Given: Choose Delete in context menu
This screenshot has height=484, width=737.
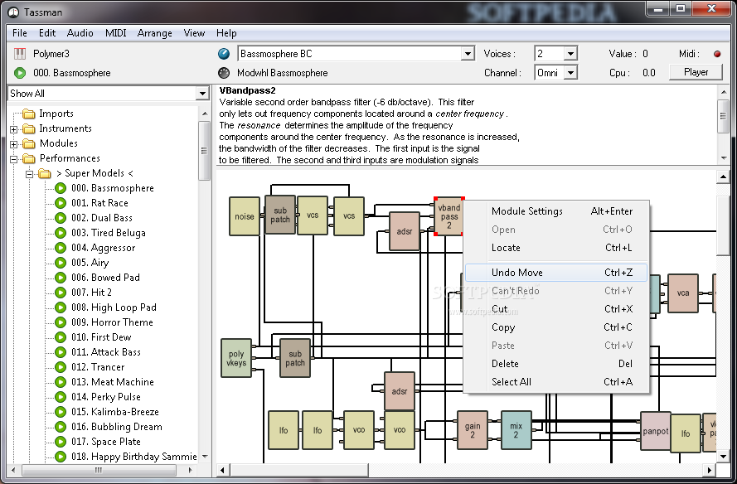Looking at the screenshot, I should [556, 364].
